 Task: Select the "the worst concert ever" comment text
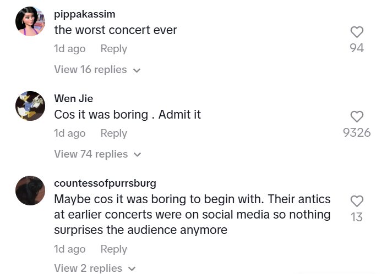coord(116,30)
